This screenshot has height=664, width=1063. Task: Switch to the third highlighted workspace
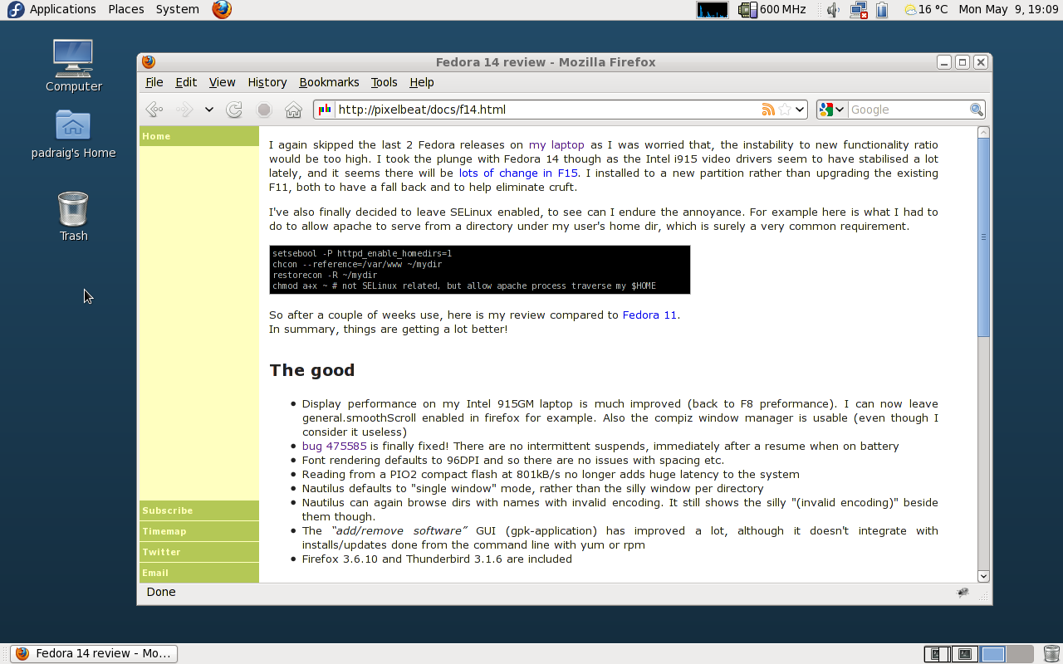pyautogui.click(x=992, y=654)
